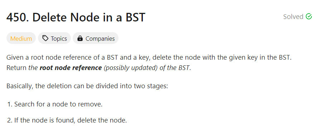
Task: Open the Topics tag button
Action: [54, 38]
